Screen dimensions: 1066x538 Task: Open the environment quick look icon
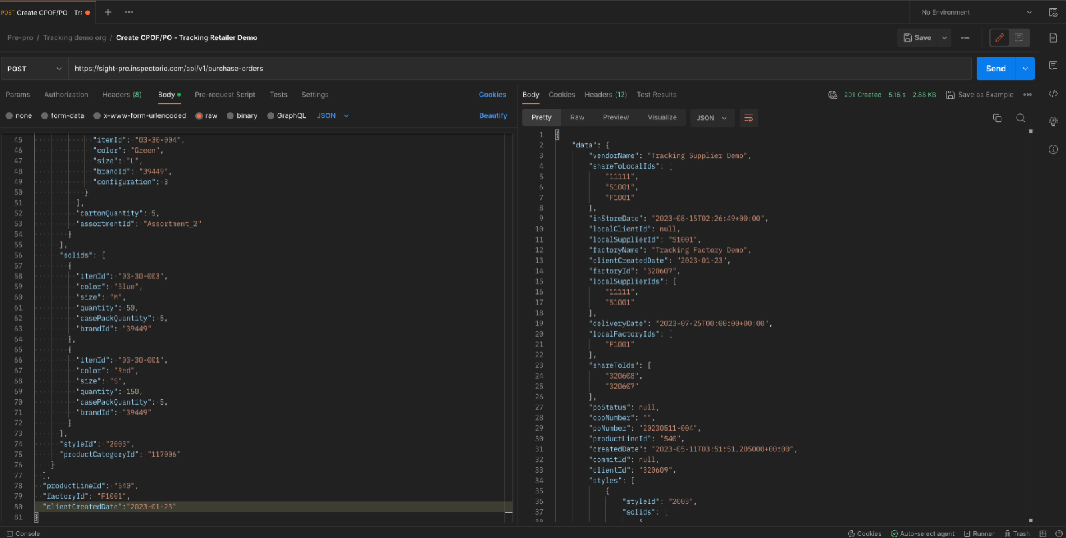(1053, 12)
